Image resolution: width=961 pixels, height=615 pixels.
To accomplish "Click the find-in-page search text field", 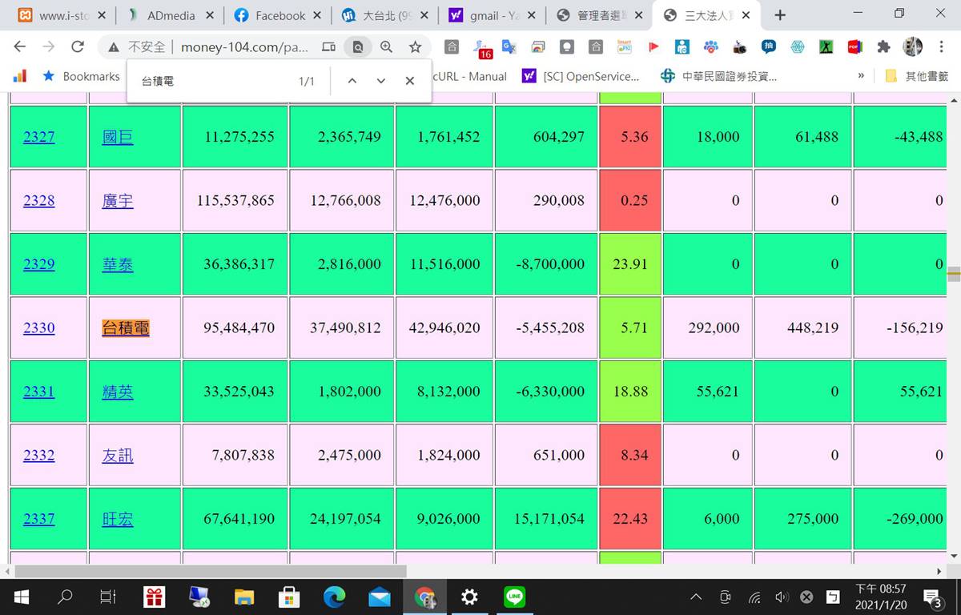I will tap(212, 81).
